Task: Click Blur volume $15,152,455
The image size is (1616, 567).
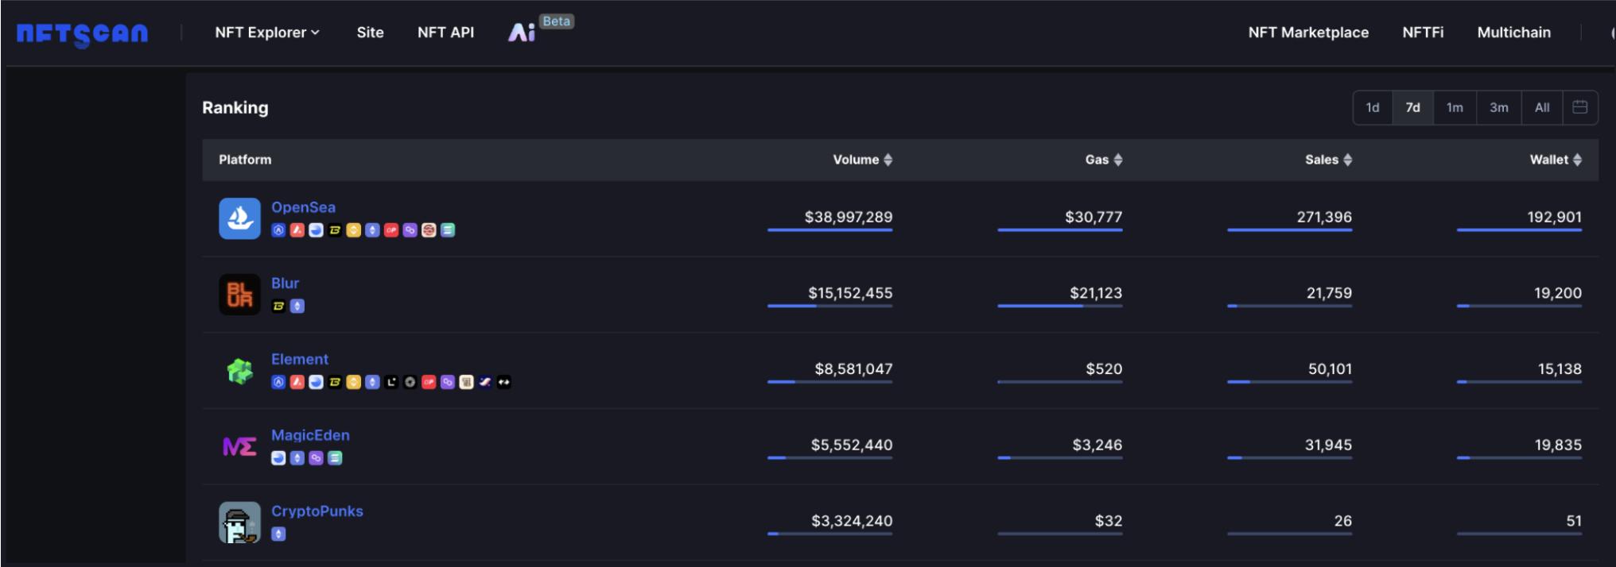Action: (x=850, y=293)
